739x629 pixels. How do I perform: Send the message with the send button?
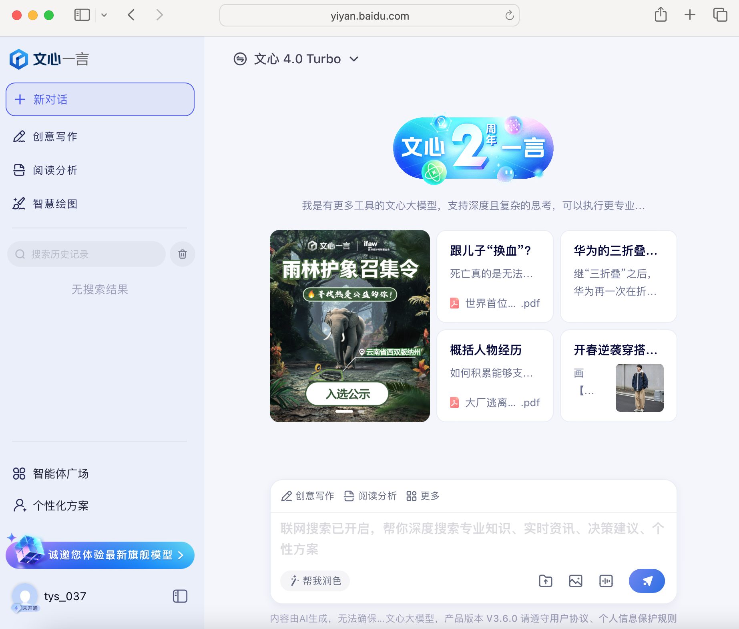pos(647,581)
